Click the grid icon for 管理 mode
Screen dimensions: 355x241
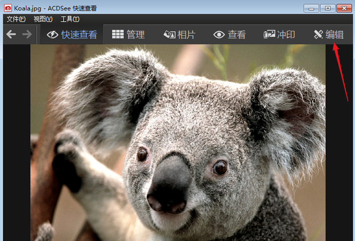(118, 34)
